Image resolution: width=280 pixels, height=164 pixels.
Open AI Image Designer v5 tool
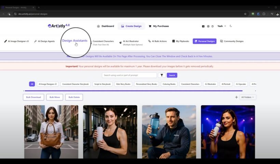click(16, 41)
